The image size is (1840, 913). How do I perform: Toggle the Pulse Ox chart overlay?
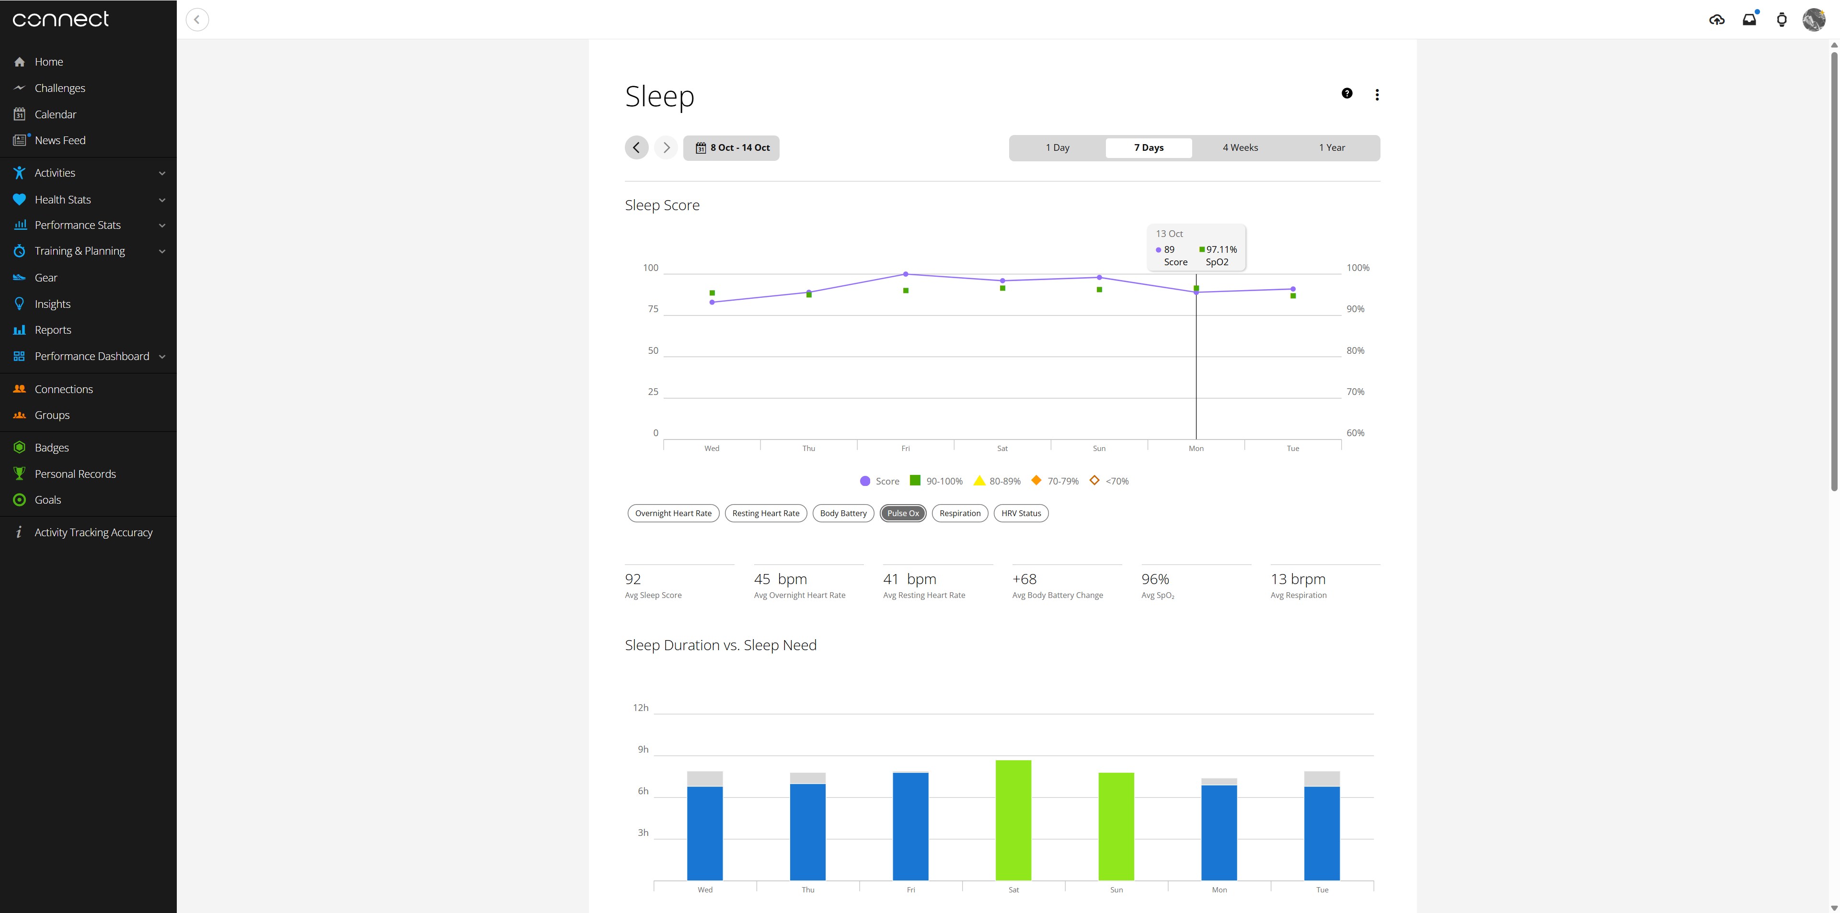tap(903, 513)
